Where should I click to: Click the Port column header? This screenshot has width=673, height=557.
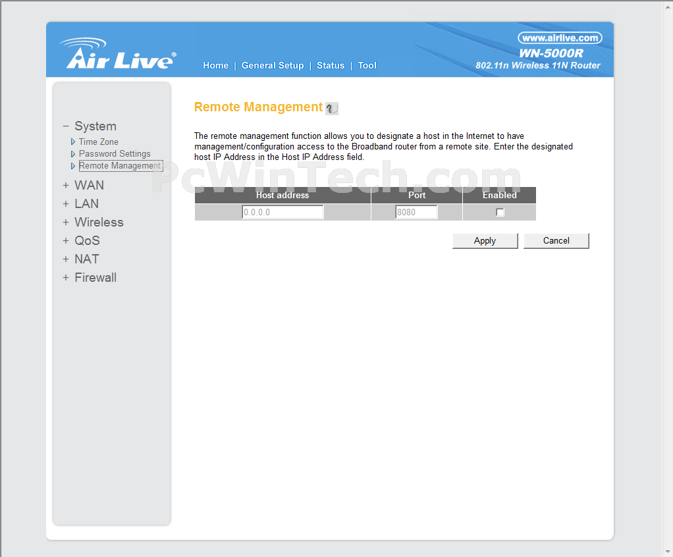click(x=417, y=196)
